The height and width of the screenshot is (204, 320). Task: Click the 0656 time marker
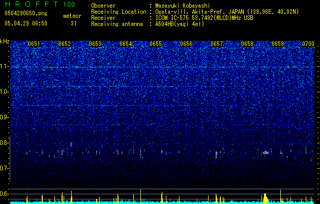click(x=186, y=44)
